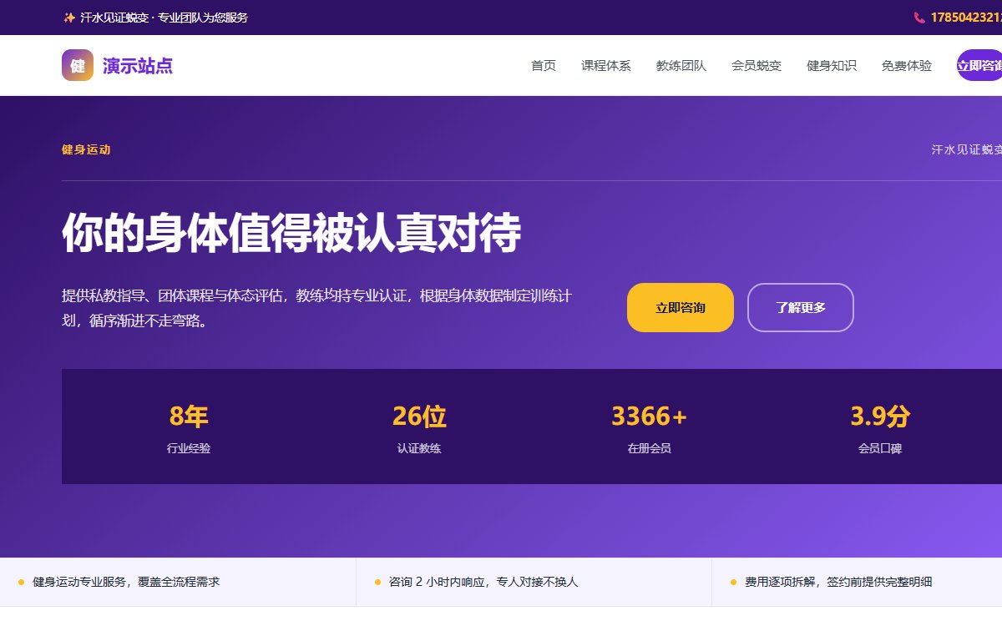1002x626 pixels.
Task: Click 健身运动专业服务，覆盖全流程需求 text
Action: pos(126,582)
